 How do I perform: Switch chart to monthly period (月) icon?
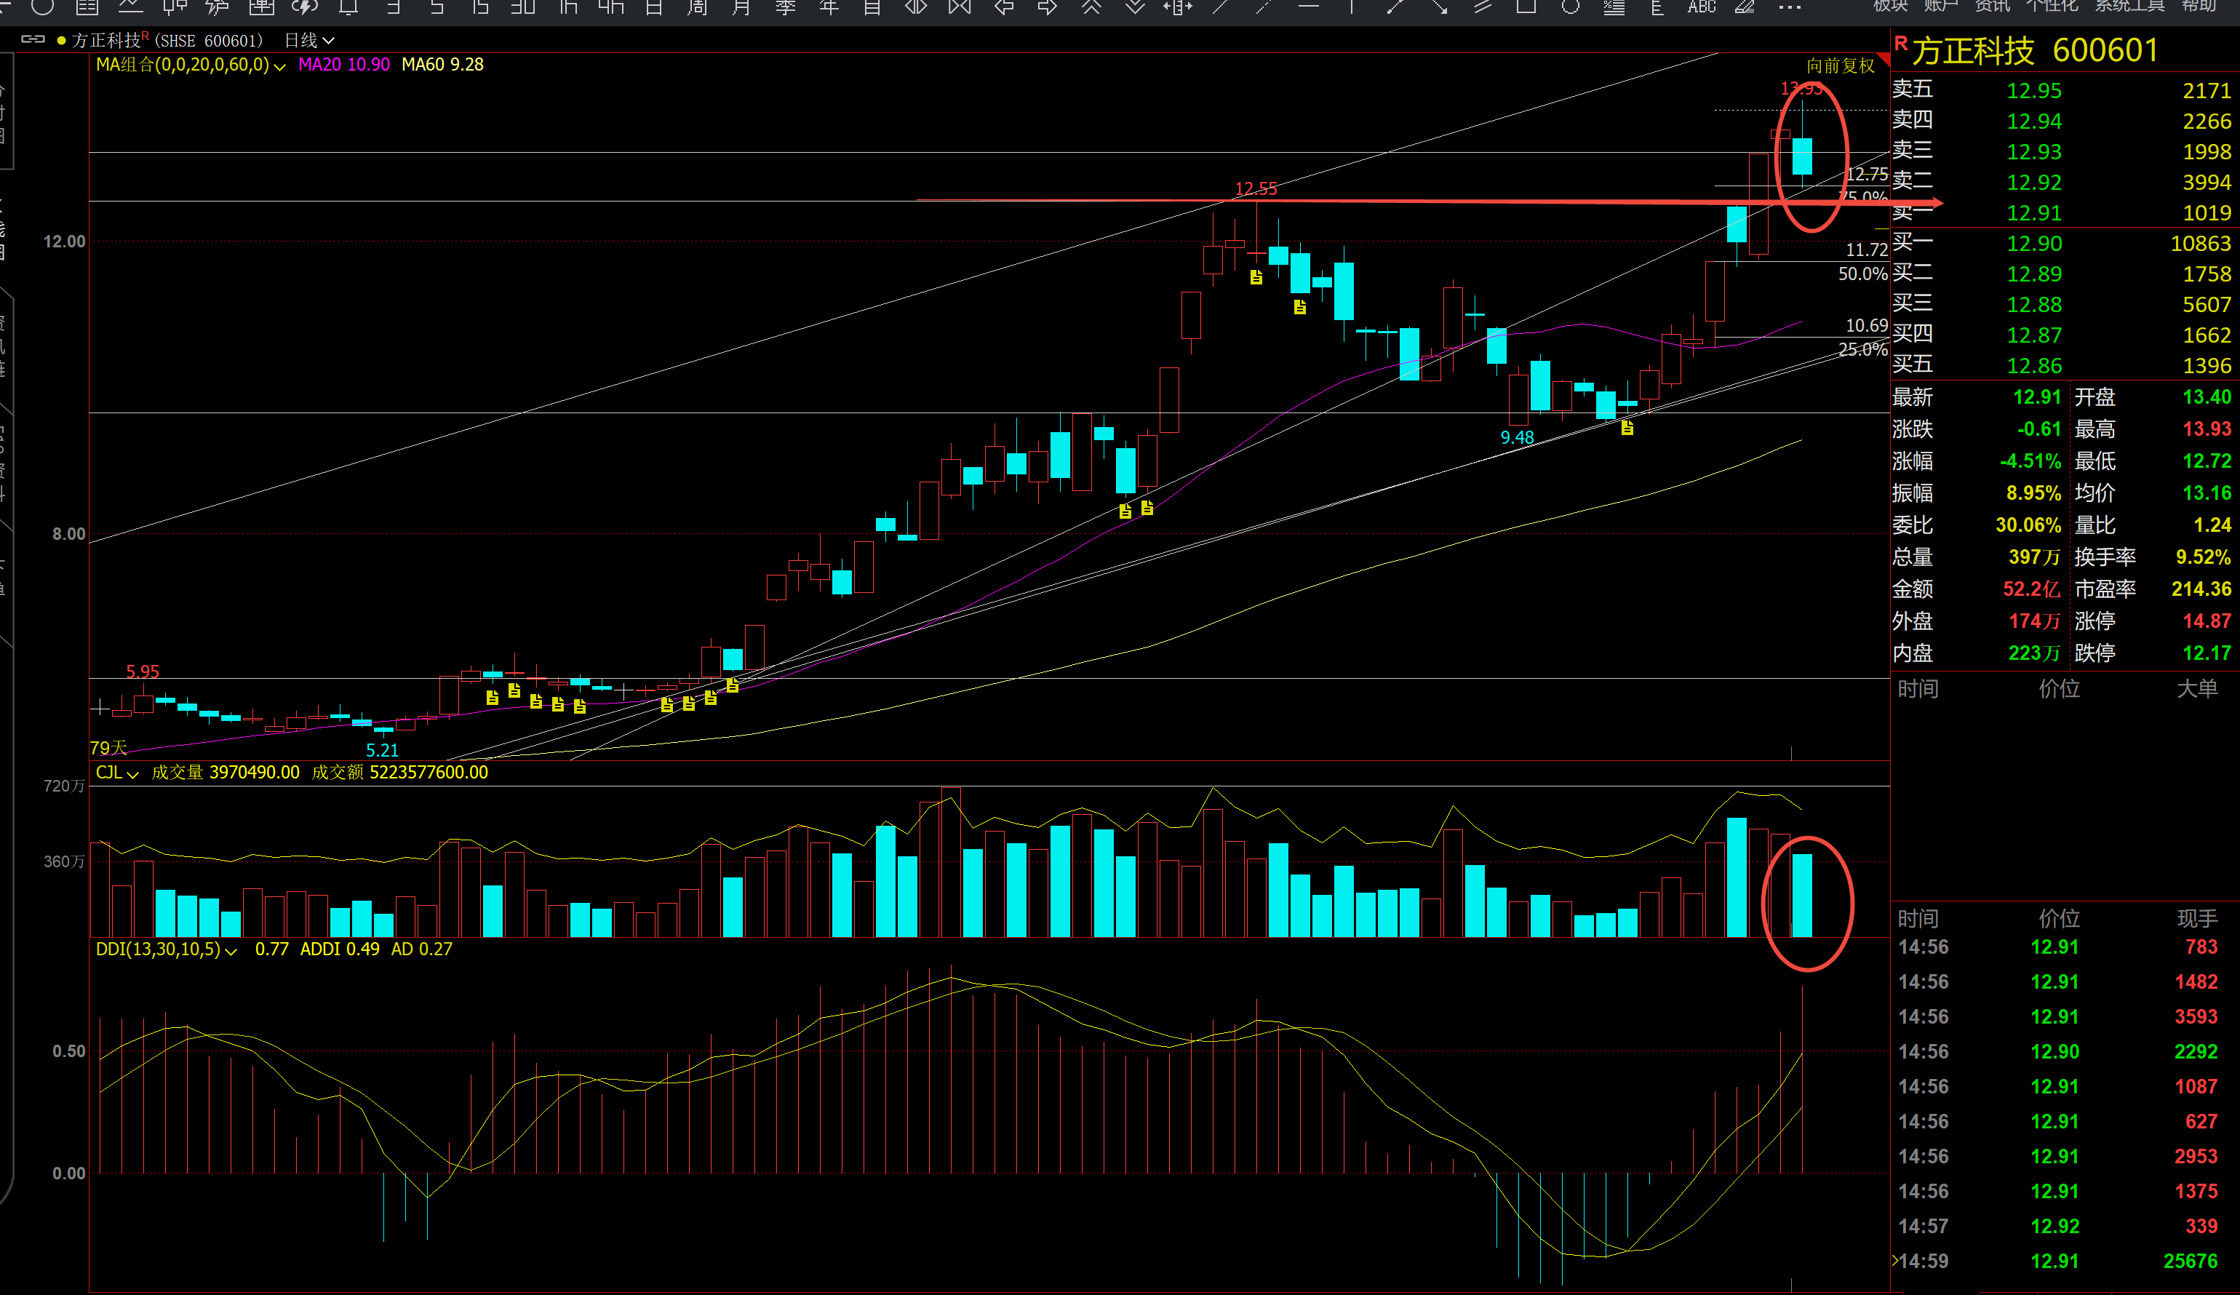(741, 7)
